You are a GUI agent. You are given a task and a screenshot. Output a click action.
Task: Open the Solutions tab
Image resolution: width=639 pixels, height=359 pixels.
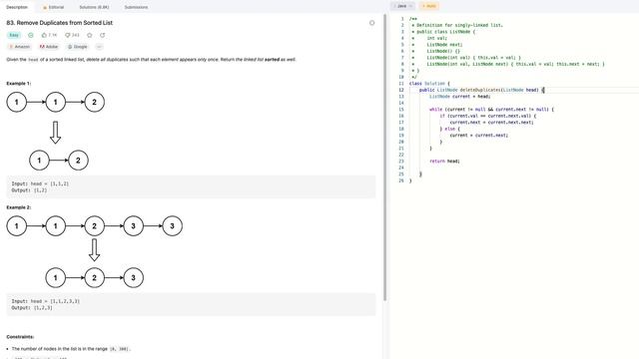94,7
